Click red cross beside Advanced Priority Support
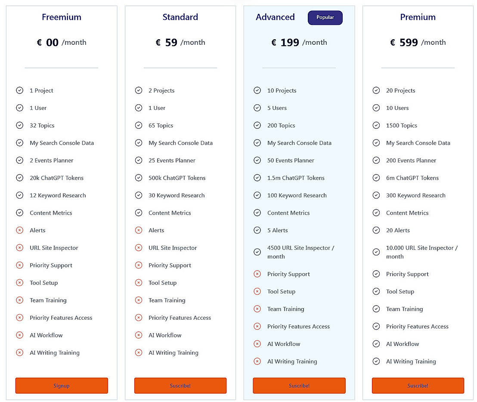 point(257,274)
